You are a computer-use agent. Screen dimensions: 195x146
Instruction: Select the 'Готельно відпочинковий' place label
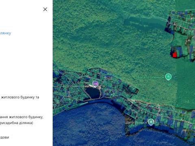[77, 84]
